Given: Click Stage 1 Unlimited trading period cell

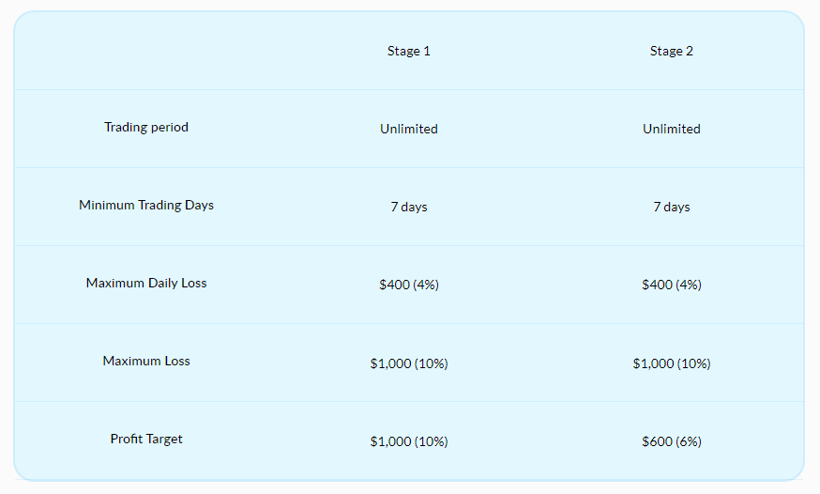Looking at the screenshot, I should tap(409, 129).
